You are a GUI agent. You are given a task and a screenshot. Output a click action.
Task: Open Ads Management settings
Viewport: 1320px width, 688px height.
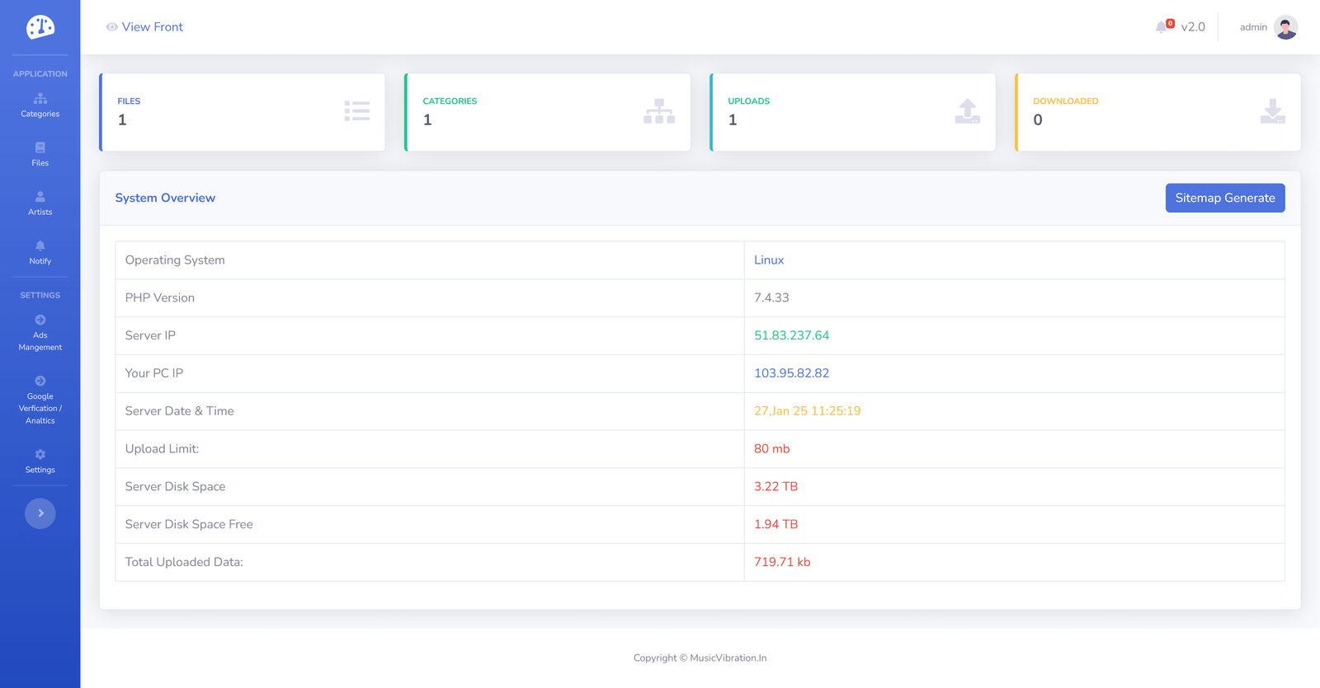(x=40, y=333)
